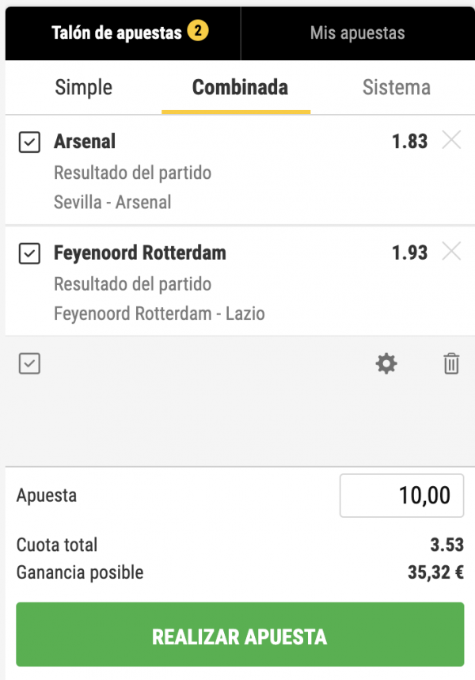
Task: Click the Apuesta stake amount field
Action: click(x=401, y=496)
